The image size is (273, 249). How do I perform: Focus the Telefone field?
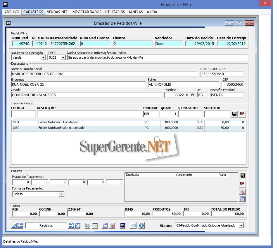(179, 95)
